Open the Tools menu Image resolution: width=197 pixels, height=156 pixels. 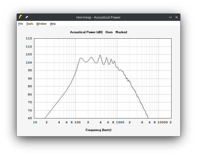pos(30,24)
